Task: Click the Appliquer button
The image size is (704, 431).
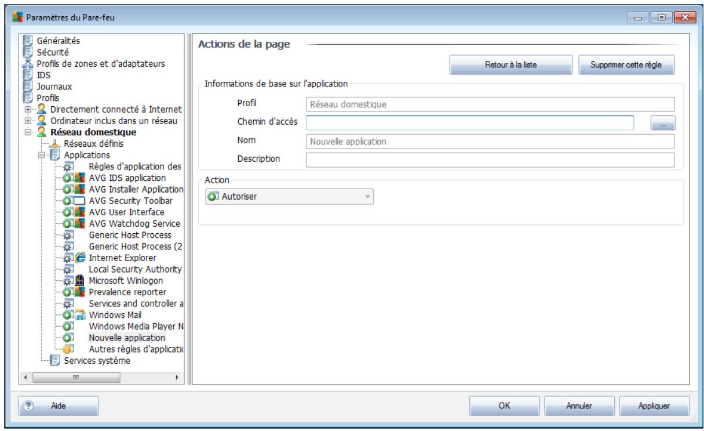Action: point(654,407)
